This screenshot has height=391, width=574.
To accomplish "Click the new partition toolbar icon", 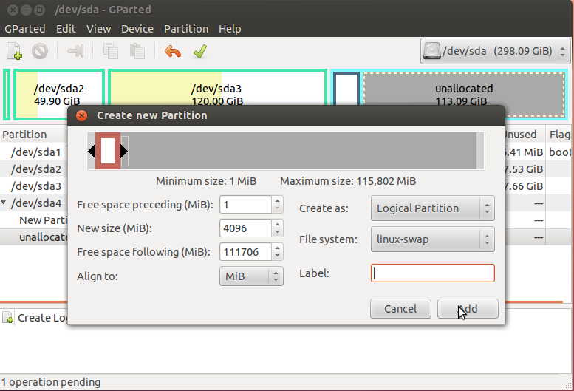I will pos(14,51).
